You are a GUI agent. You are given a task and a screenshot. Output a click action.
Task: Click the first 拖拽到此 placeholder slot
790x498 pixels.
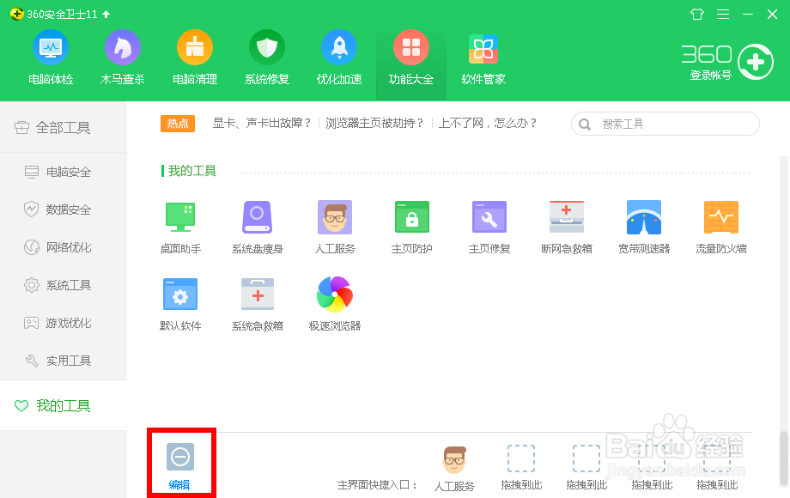pyautogui.click(x=521, y=467)
